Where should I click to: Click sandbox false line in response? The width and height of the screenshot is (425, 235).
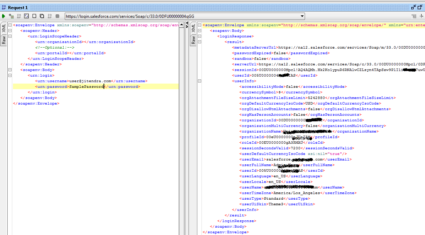[x=261, y=59]
